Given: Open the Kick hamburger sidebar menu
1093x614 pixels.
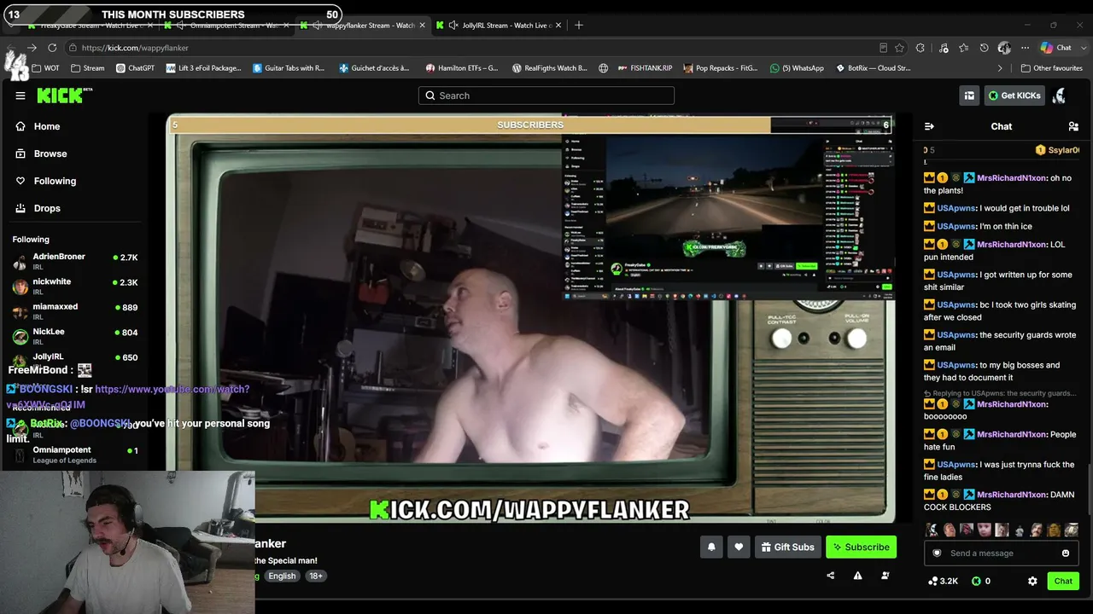Looking at the screenshot, I should (20, 96).
